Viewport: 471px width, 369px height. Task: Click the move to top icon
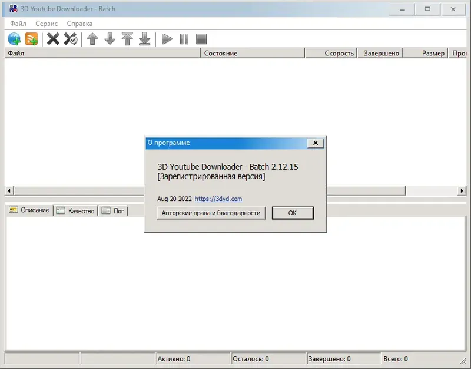(127, 39)
